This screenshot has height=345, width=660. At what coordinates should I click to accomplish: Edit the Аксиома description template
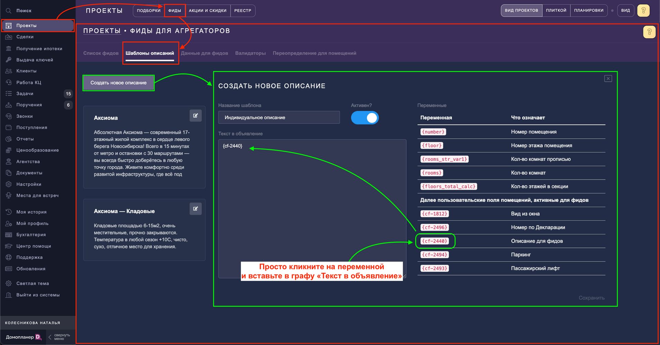195,116
